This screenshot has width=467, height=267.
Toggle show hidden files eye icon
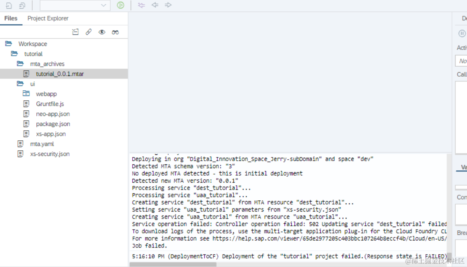coord(102,32)
